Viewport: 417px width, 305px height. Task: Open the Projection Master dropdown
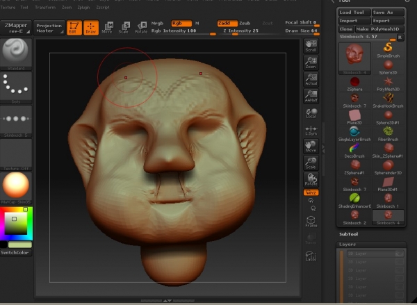49,28
